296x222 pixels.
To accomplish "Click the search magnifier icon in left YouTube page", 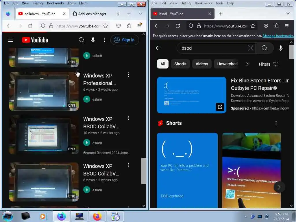I will coord(81,40).
